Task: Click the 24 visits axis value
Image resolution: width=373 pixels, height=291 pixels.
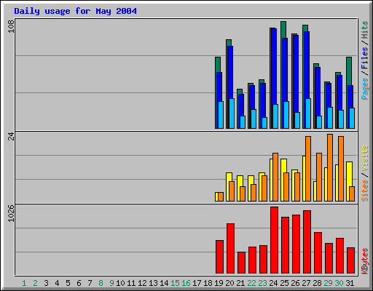Action: tap(11, 137)
